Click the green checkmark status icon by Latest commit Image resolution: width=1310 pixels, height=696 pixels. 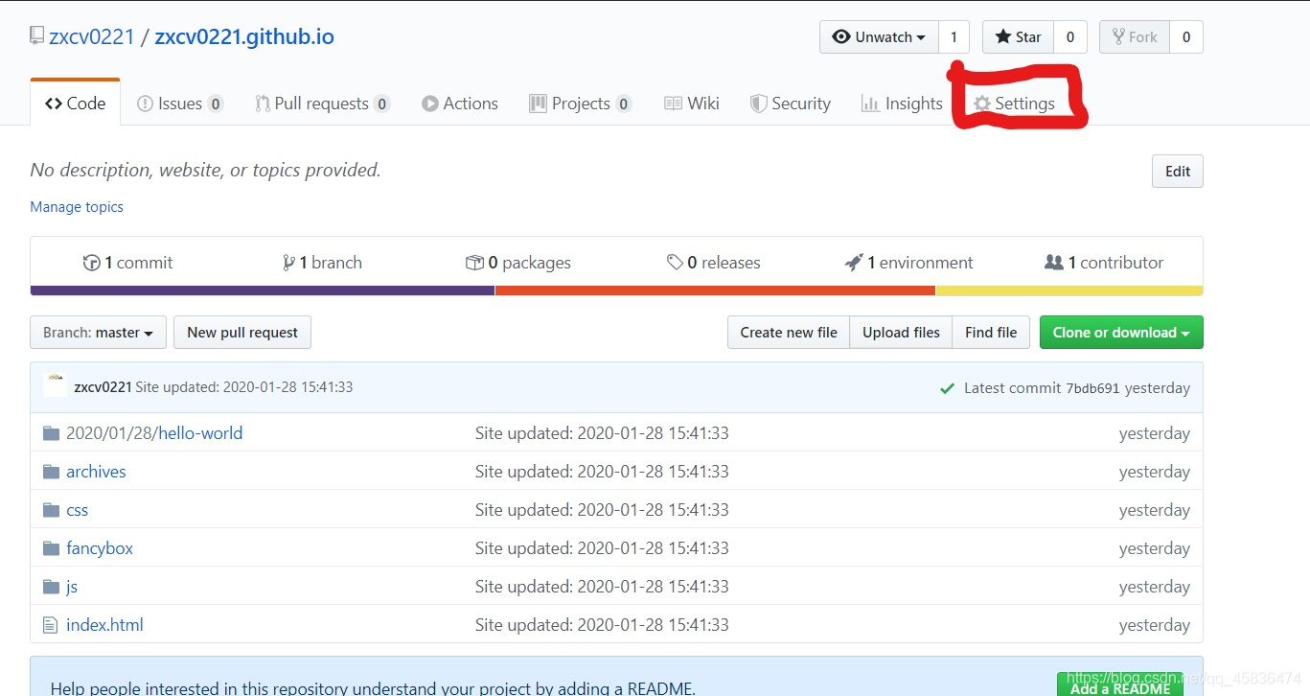948,388
